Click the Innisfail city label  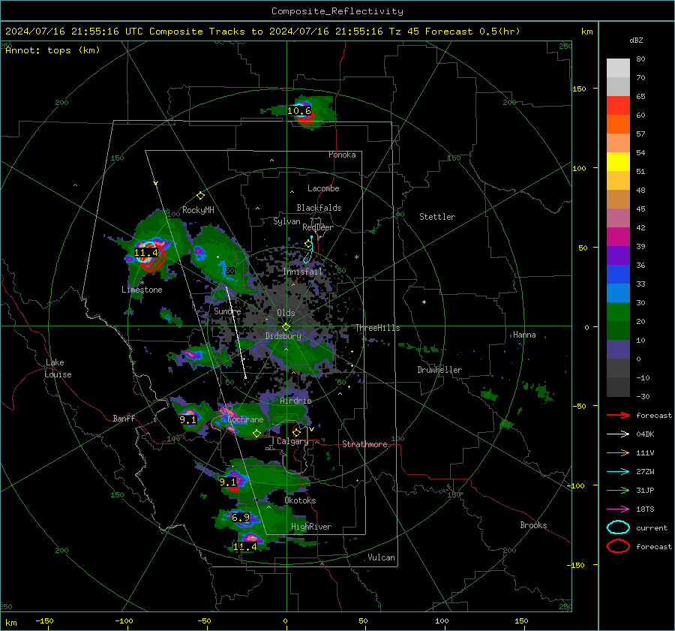pos(303,272)
